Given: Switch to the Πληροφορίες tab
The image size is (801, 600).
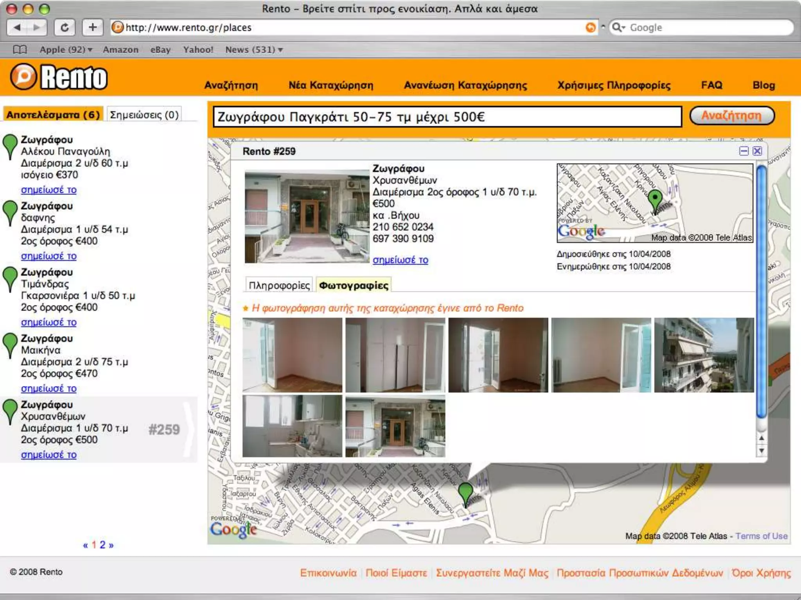Looking at the screenshot, I should (x=279, y=286).
